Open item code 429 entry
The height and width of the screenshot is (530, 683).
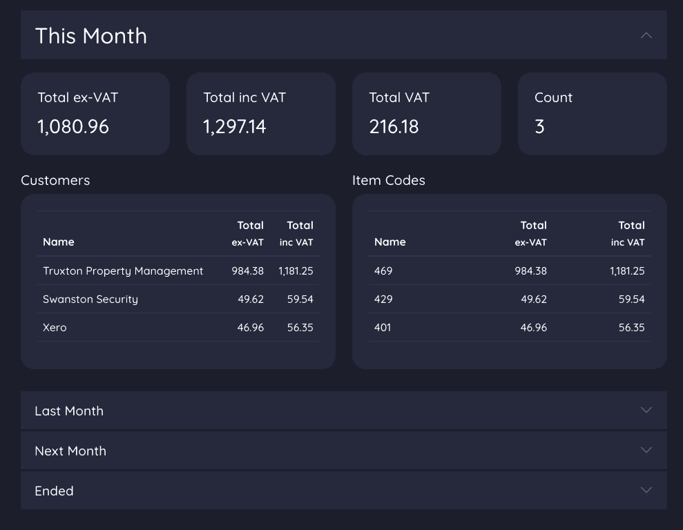(383, 300)
